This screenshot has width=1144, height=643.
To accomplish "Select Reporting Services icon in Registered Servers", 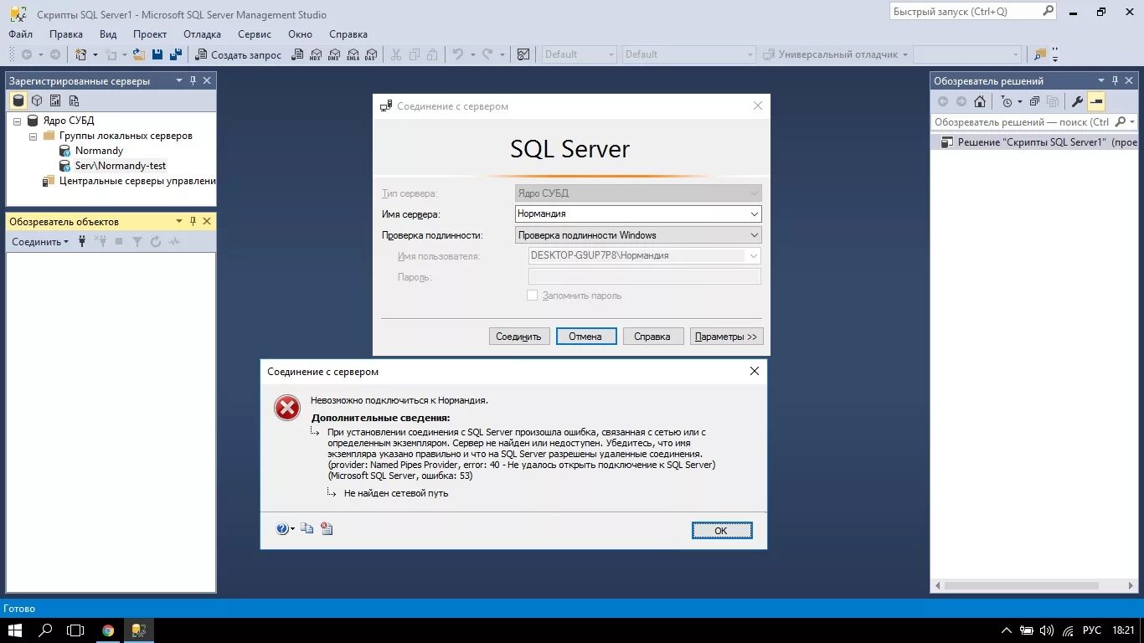I will point(55,100).
